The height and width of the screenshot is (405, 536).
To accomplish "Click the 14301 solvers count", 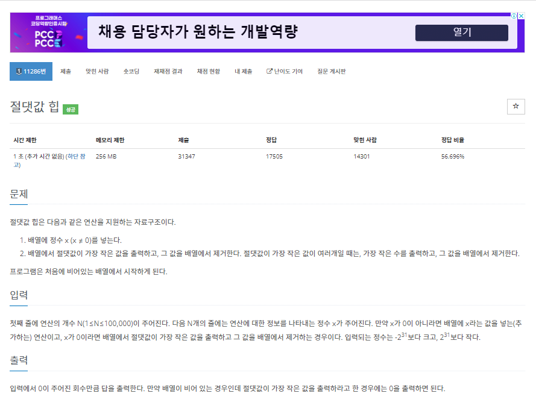I will (362, 157).
